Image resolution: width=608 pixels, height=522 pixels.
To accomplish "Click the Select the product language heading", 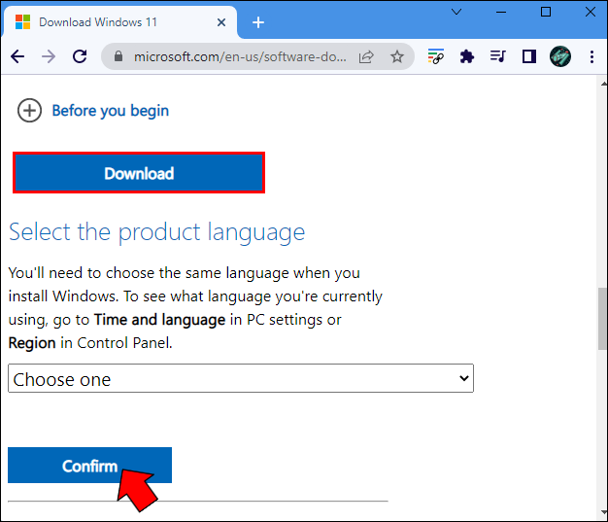I will [x=156, y=232].
